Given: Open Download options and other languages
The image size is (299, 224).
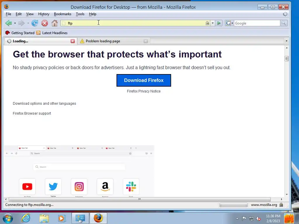Looking at the screenshot, I should point(44,104).
